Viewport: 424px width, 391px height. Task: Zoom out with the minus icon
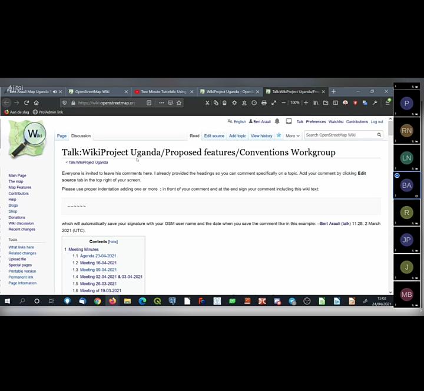[283, 102]
